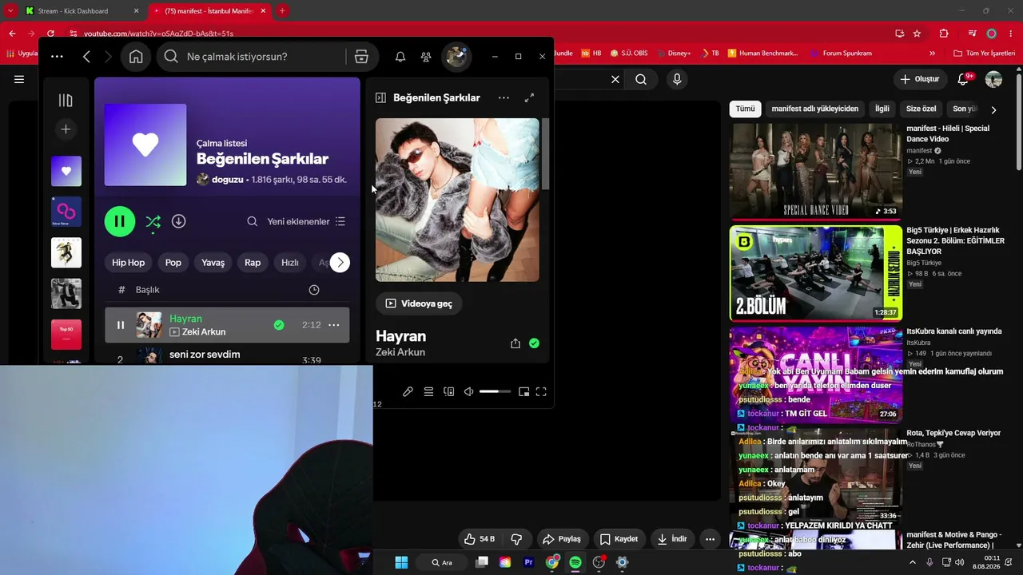Enter Spotify fullscreen mode
Screen dimensions: 1023x575
tap(541, 391)
